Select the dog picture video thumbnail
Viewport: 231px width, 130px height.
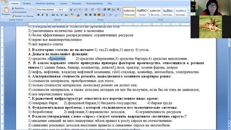coord(211,27)
